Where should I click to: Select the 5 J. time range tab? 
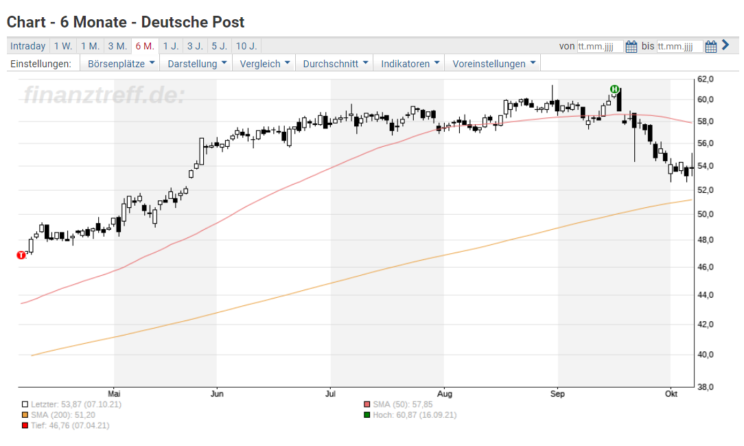pyautogui.click(x=220, y=46)
